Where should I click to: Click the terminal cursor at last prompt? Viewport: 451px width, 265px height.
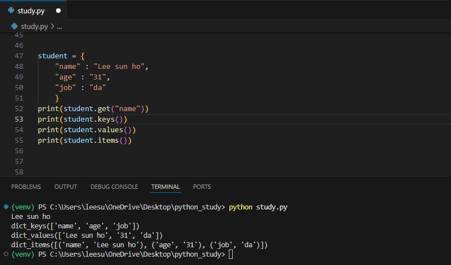pyautogui.click(x=230, y=254)
